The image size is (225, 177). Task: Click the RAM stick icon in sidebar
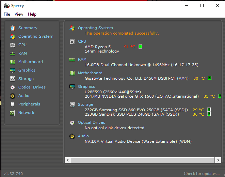click(13, 54)
